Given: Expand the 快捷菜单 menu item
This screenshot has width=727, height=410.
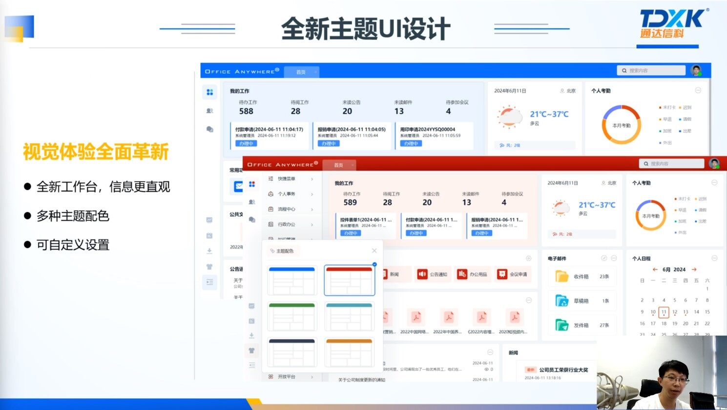Looking at the screenshot, I should [x=291, y=179].
